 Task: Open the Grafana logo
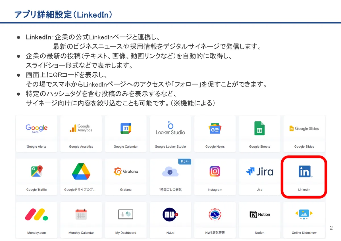point(126,171)
